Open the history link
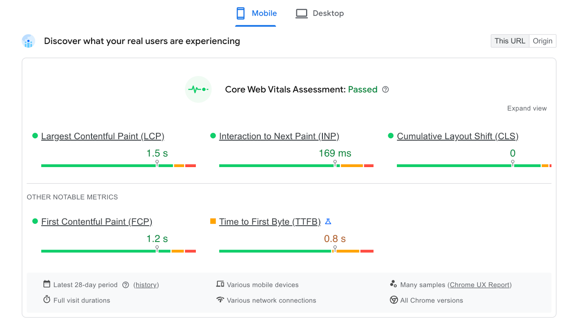 click(x=146, y=285)
